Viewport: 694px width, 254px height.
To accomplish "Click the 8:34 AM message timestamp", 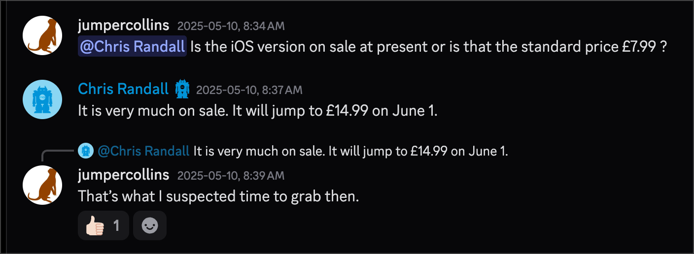I will click(231, 26).
